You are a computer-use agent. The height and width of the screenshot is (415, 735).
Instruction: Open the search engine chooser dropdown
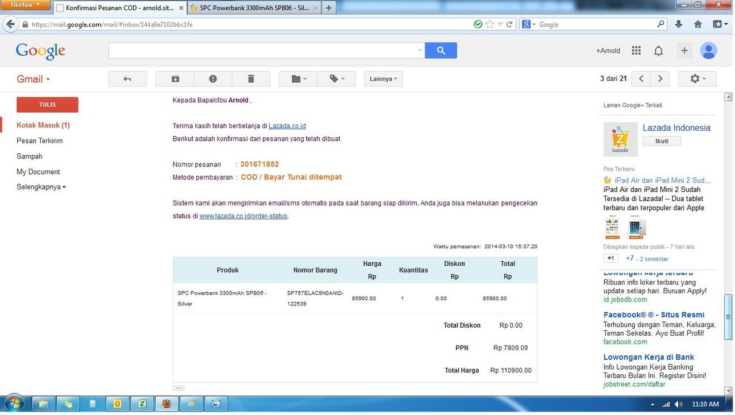pos(528,24)
